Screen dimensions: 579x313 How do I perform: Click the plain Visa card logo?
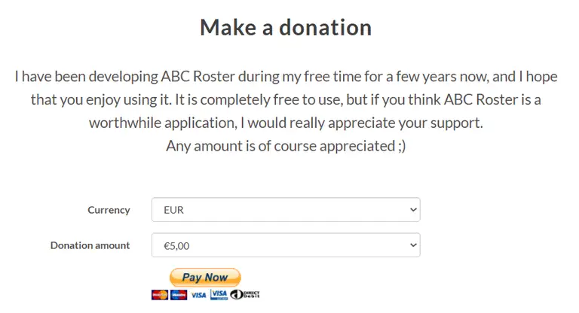pyautogui.click(x=198, y=295)
